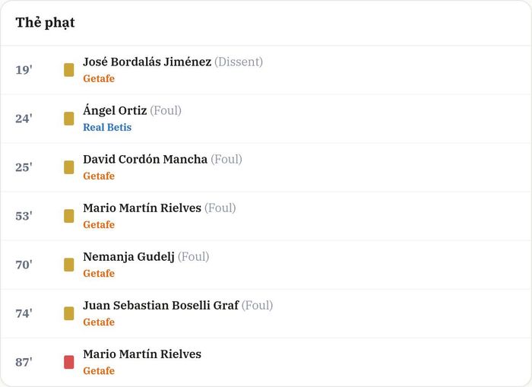
Task: Open Juan Sebastian Boselli Graf name
Action: (x=161, y=306)
